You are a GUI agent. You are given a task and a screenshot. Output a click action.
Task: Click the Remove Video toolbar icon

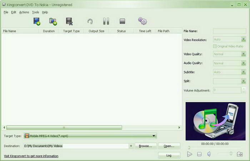pos(69,21)
